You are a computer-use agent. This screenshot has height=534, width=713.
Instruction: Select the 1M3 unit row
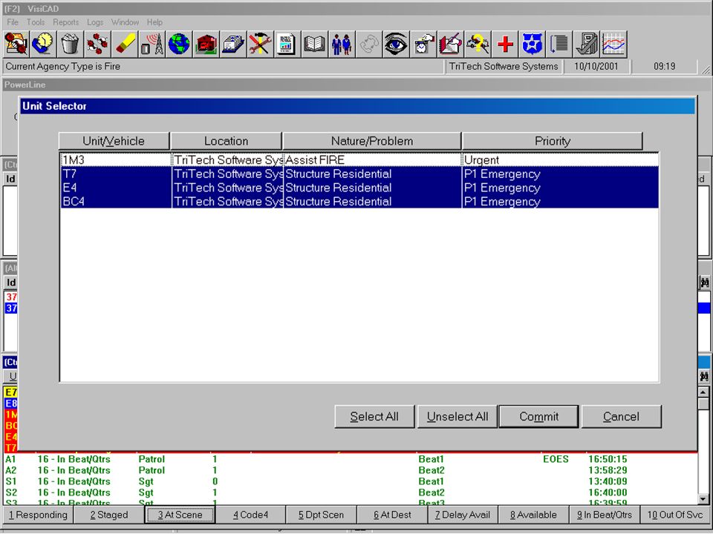[359, 160]
